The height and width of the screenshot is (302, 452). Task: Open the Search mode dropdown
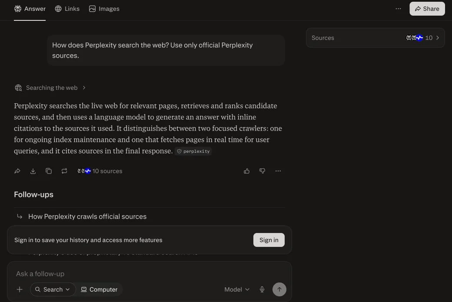[53, 289]
